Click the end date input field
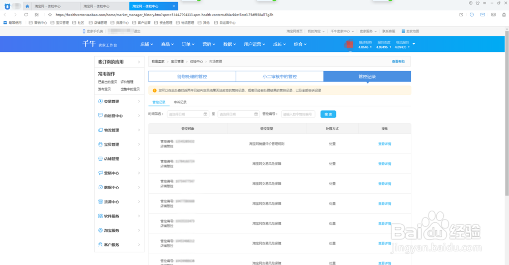Viewport: 509px width, 265px height. click(x=239, y=114)
